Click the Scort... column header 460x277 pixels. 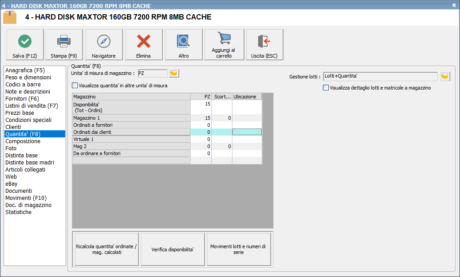pos(222,97)
